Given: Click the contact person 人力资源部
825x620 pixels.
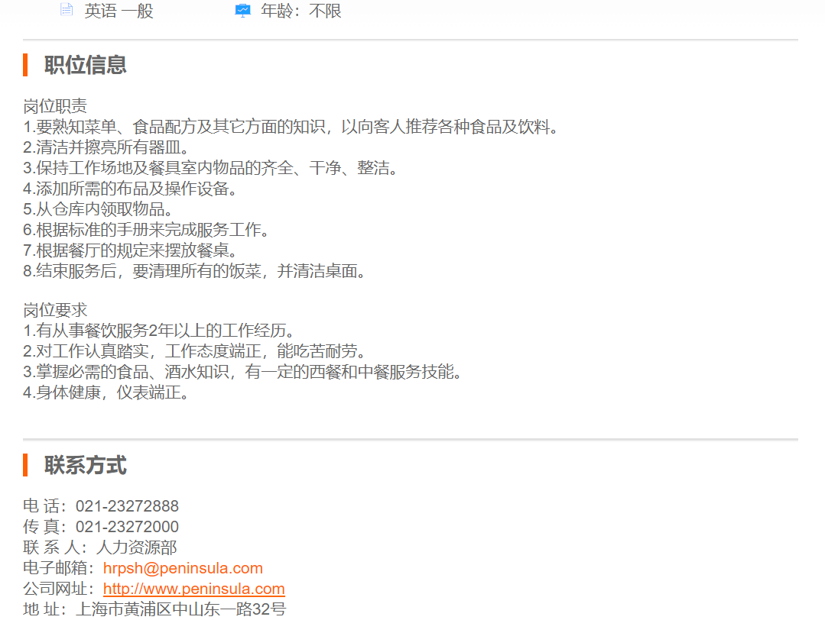Looking at the screenshot, I should pyautogui.click(x=136, y=547).
